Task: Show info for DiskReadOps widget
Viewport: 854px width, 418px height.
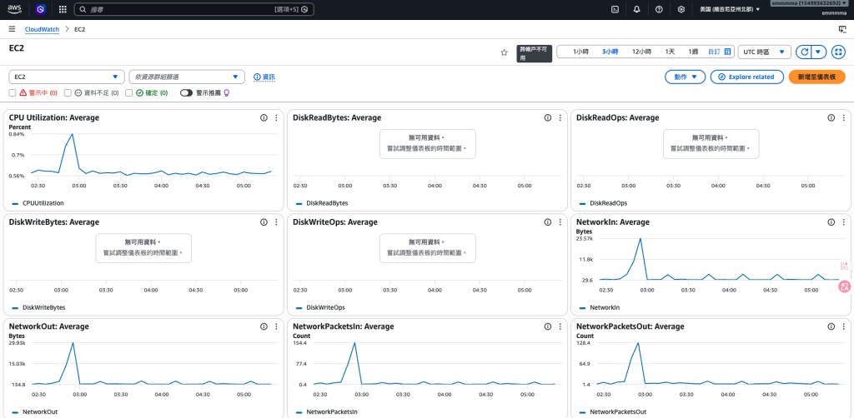Action: pos(831,118)
